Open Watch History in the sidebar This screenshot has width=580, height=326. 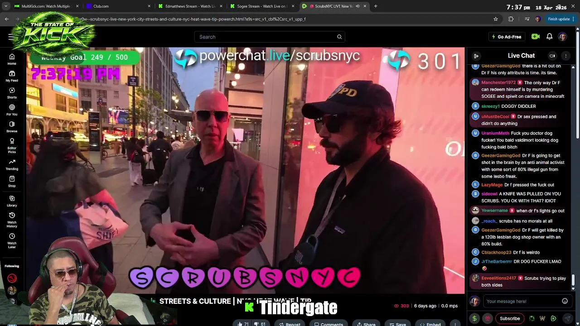click(12, 220)
